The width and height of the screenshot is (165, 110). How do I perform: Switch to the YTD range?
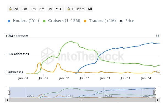point(59,9)
